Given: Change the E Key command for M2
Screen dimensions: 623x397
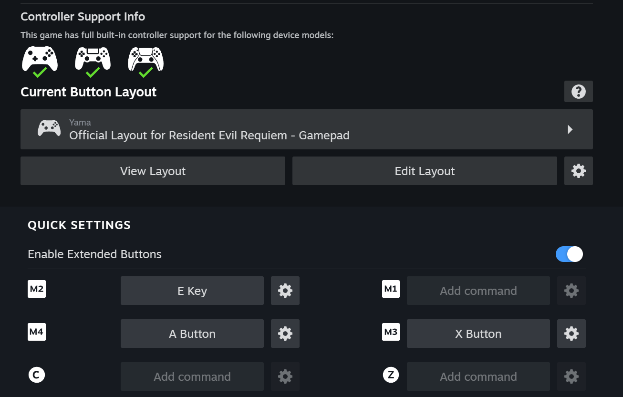Looking at the screenshot, I should (x=192, y=291).
